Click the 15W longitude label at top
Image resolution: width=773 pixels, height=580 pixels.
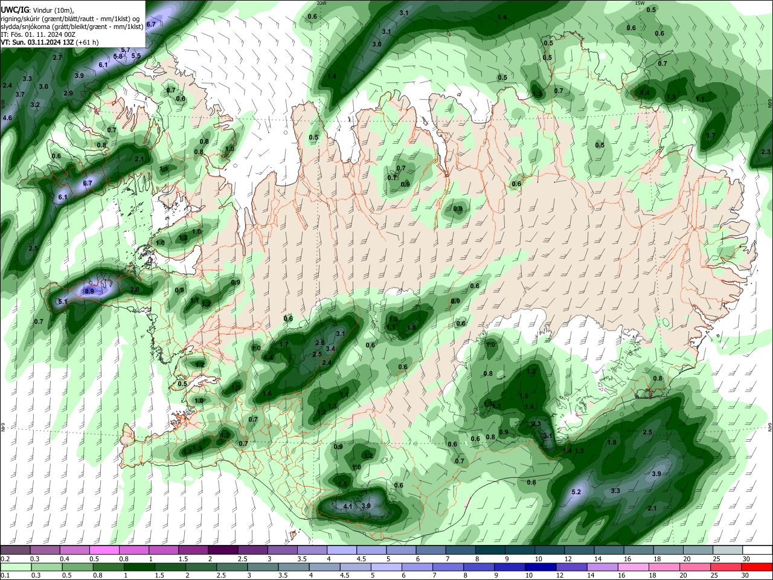tap(640, 3)
